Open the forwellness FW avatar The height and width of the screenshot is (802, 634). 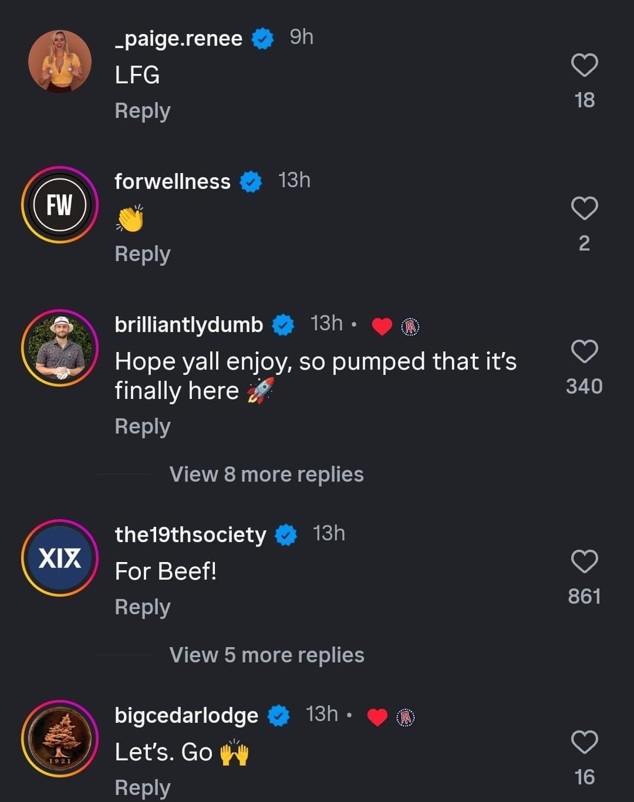[x=59, y=205]
